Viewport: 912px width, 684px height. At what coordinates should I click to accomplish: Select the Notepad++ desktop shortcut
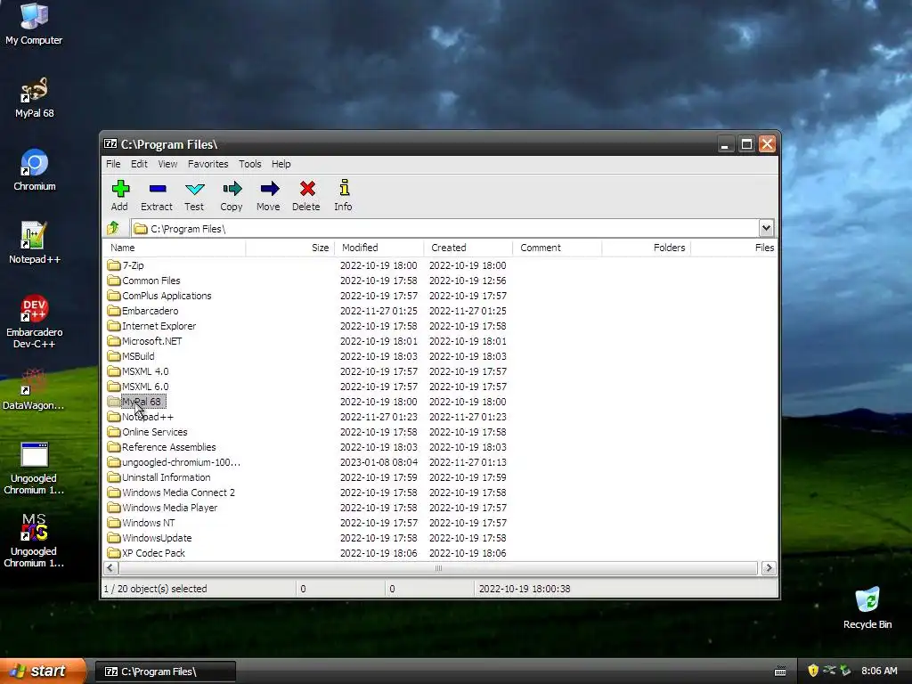coord(35,243)
